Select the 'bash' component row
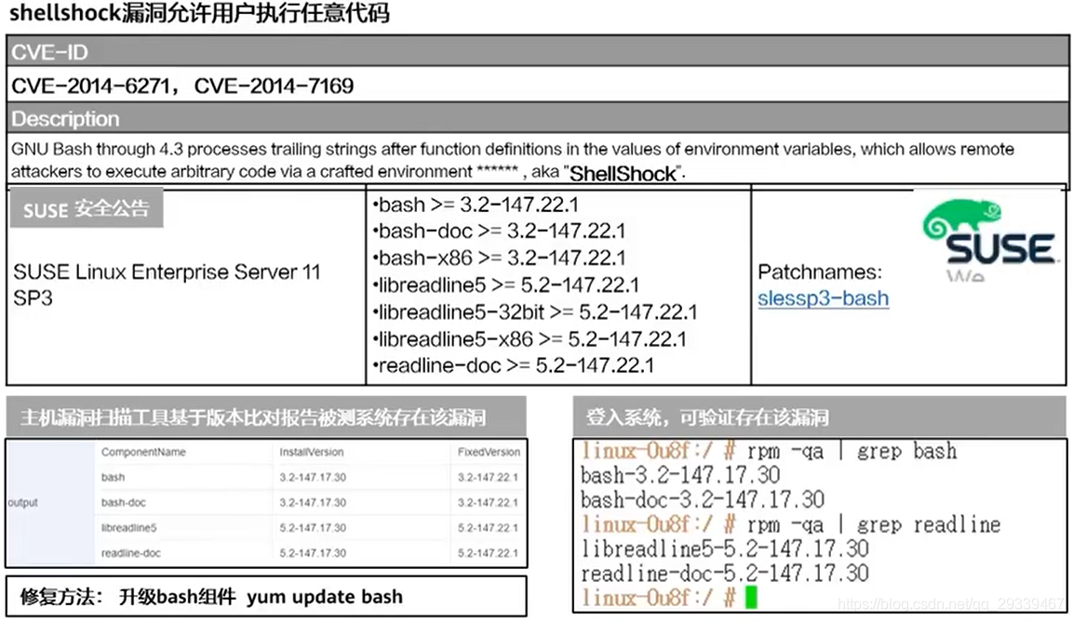This screenshot has height=621, width=1073. pos(311,478)
